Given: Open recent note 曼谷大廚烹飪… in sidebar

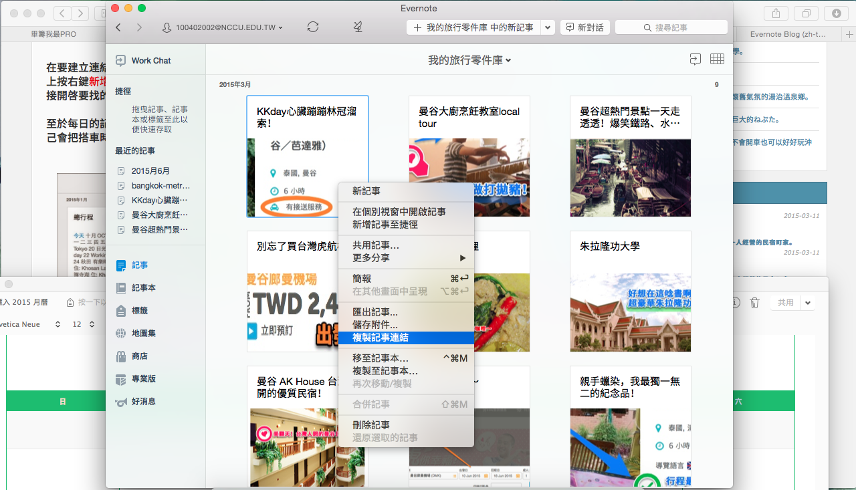Looking at the screenshot, I should point(153,215).
